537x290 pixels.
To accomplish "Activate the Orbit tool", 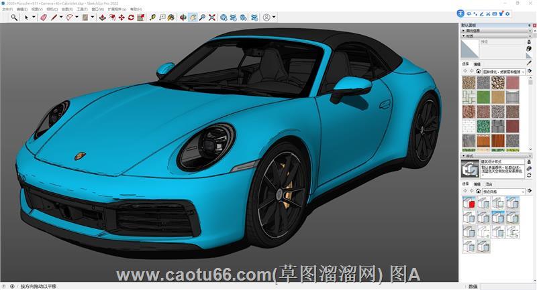I will [183, 17].
